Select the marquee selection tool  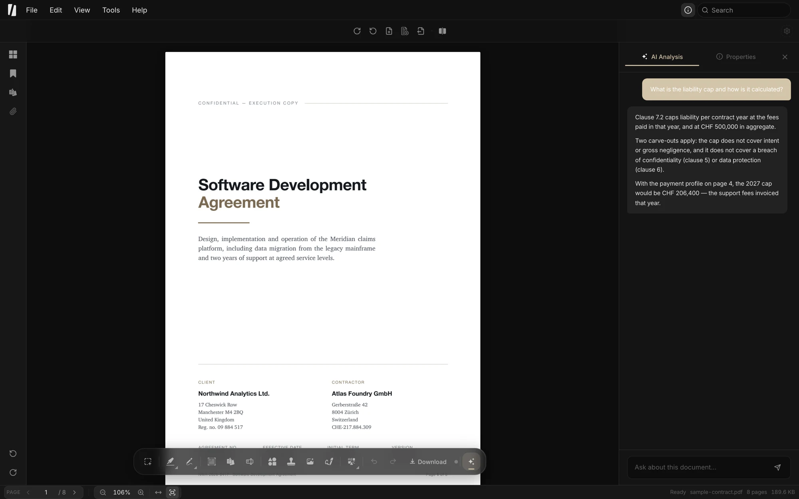click(148, 461)
